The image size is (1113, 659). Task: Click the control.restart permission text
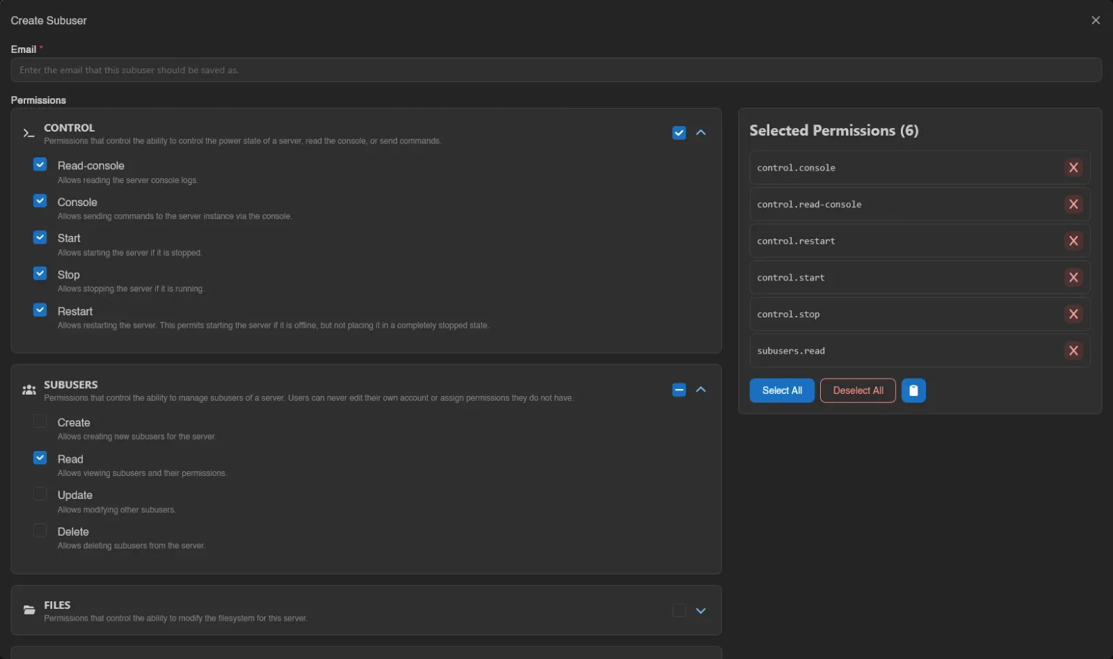point(796,241)
